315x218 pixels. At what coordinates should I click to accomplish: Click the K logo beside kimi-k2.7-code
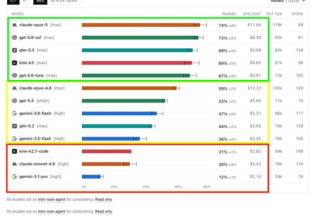pyautogui.click(x=14, y=151)
